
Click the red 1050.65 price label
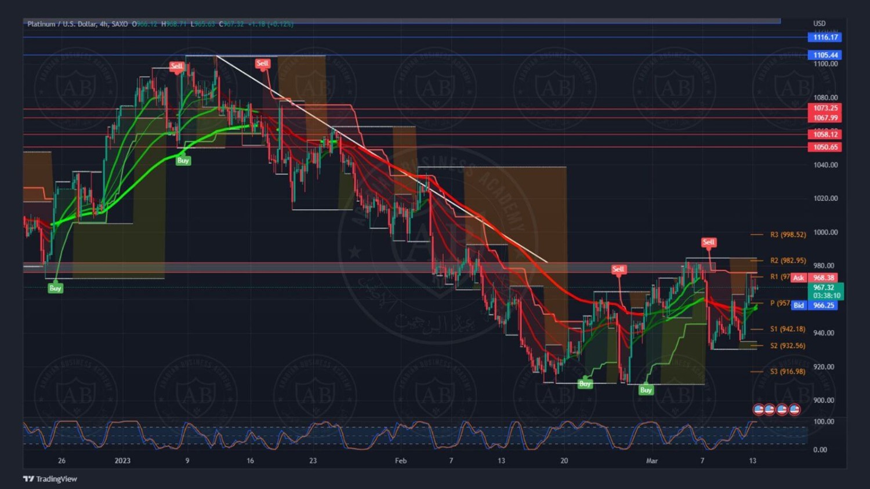pos(825,147)
